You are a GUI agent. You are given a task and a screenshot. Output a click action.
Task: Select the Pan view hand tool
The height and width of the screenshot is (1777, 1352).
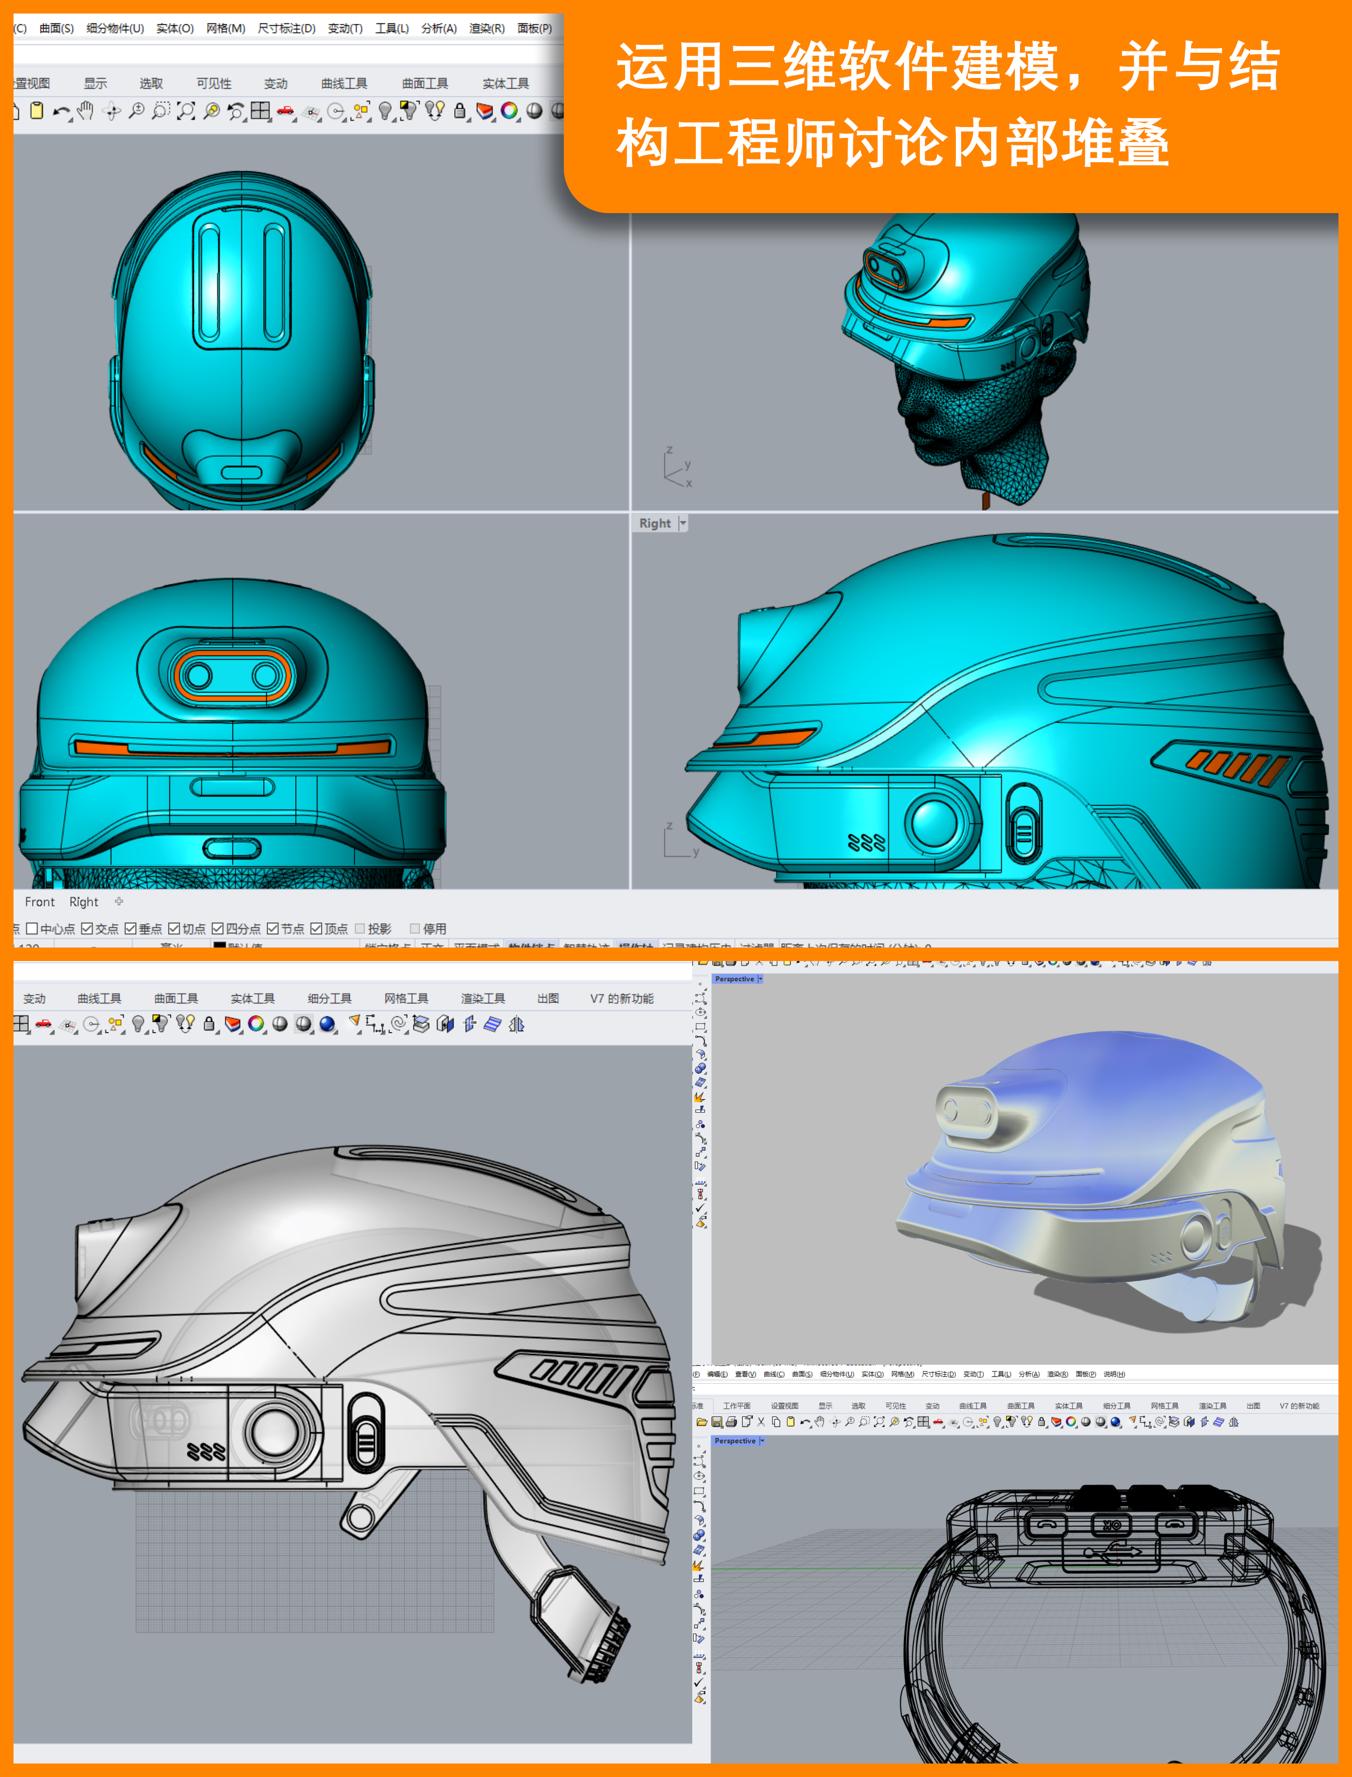[85, 111]
